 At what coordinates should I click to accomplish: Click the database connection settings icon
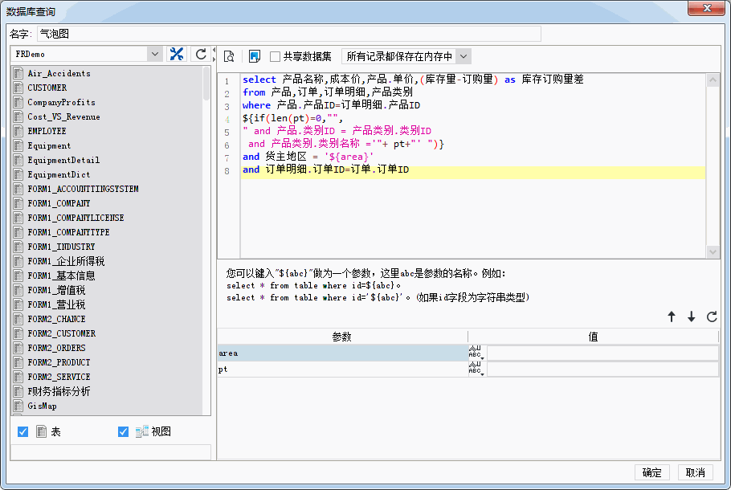(x=177, y=54)
